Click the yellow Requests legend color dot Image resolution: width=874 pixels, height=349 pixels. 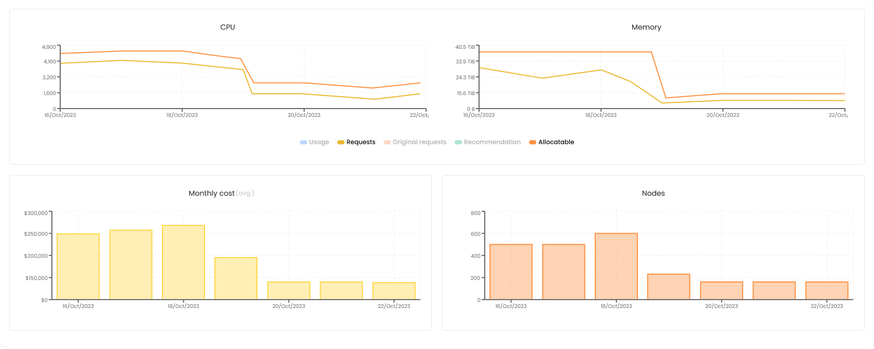pos(341,142)
